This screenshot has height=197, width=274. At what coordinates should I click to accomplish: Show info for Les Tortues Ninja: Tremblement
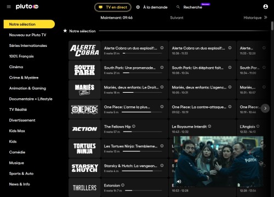162,146
